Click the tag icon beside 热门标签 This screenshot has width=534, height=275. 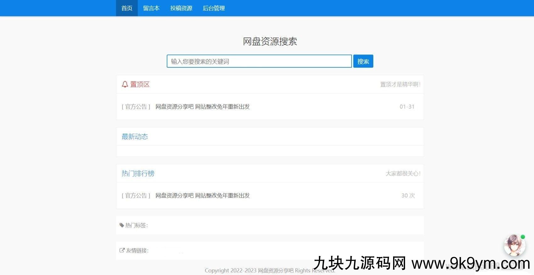click(122, 225)
